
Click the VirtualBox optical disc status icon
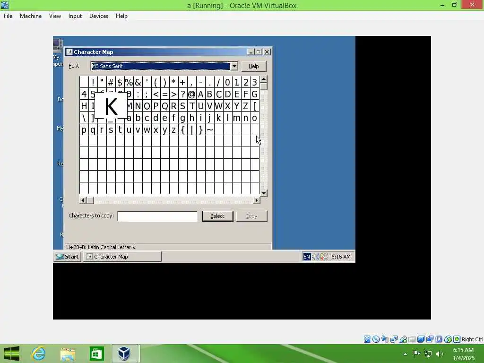coord(376,339)
